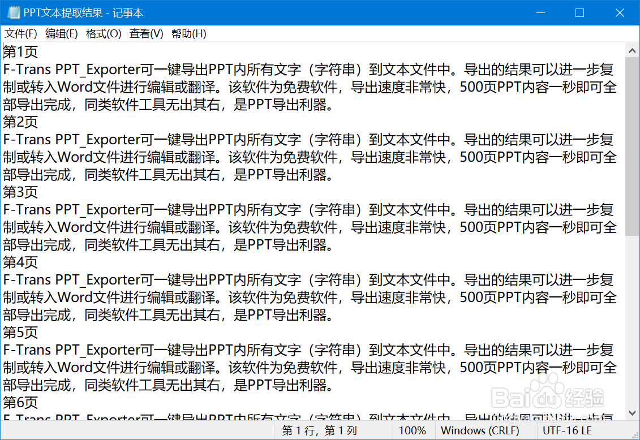Click the Notepad icon in title bar
This screenshot has height=440, width=640.
[x=14, y=12]
